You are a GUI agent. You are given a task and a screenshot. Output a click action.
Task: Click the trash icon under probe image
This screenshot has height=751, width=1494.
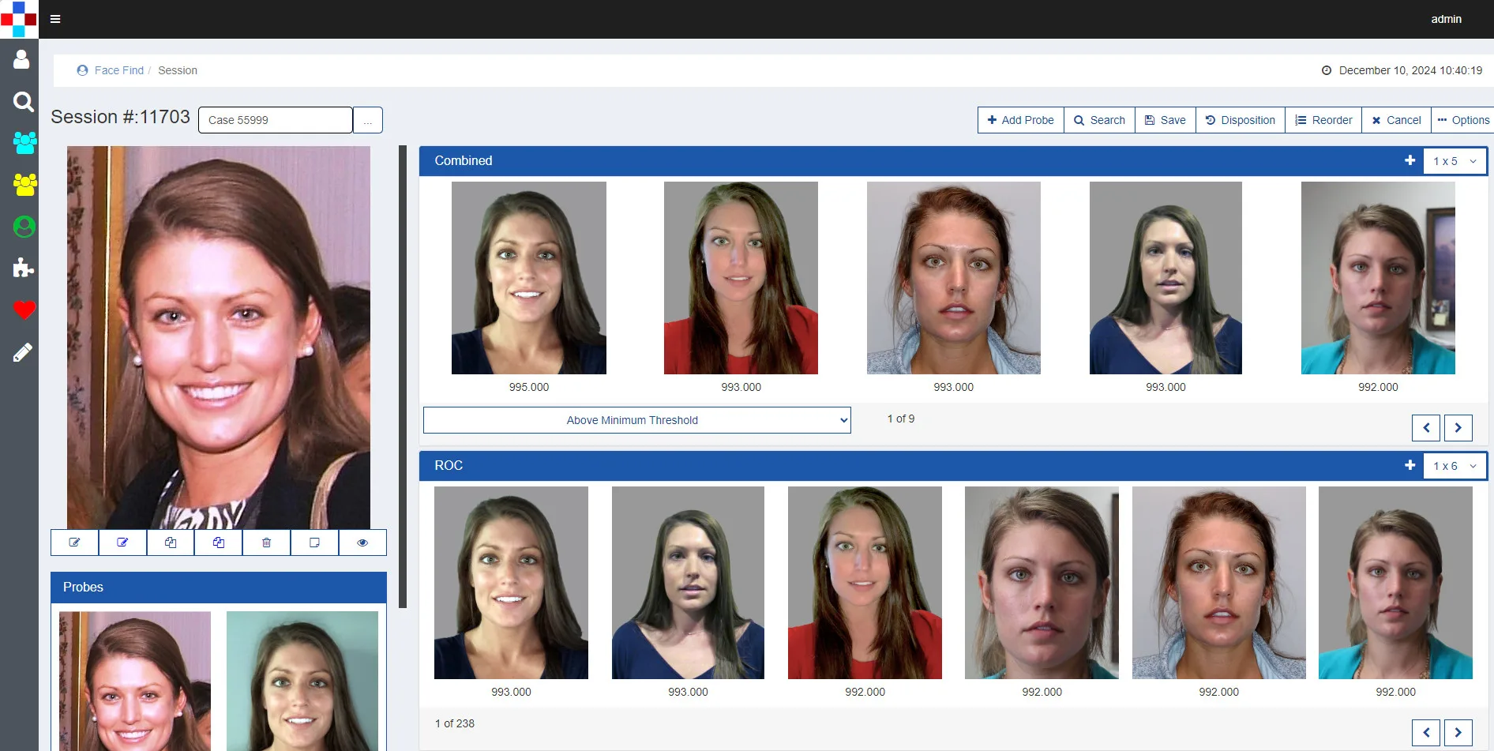tap(266, 543)
